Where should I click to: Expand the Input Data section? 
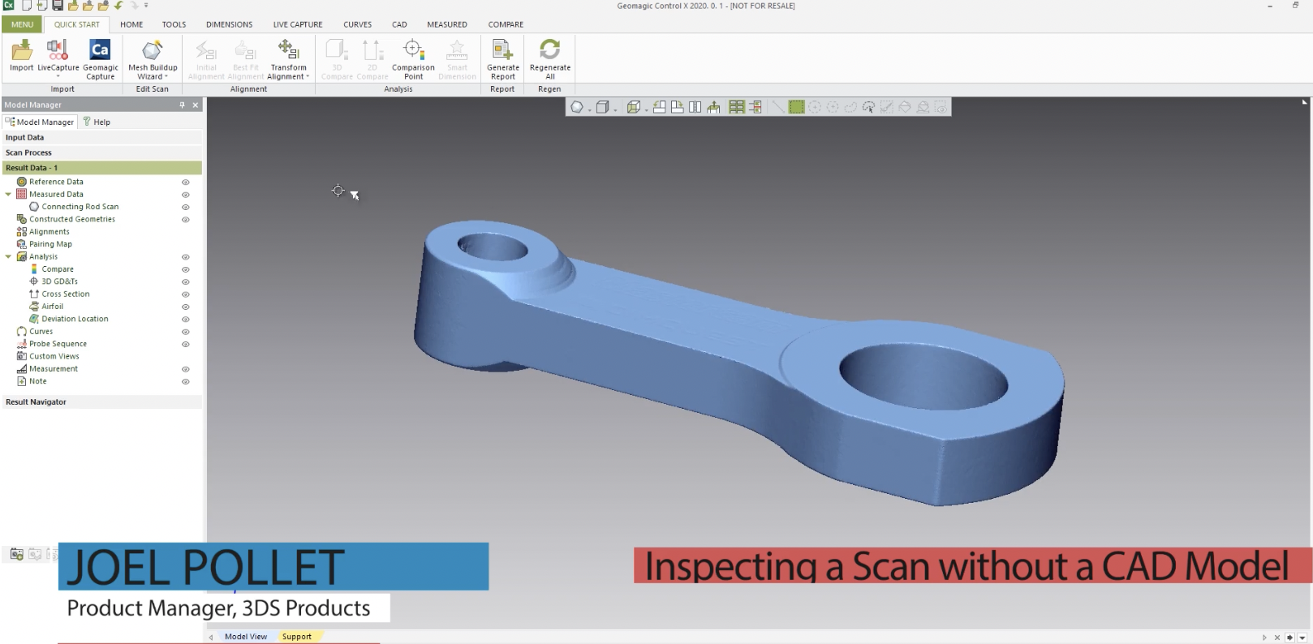point(102,138)
